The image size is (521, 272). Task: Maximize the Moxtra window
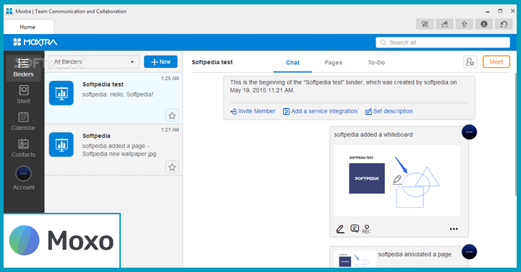click(500, 11)
